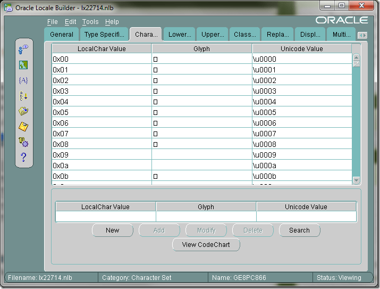Switch to the Repla... tab

(277, 35)
